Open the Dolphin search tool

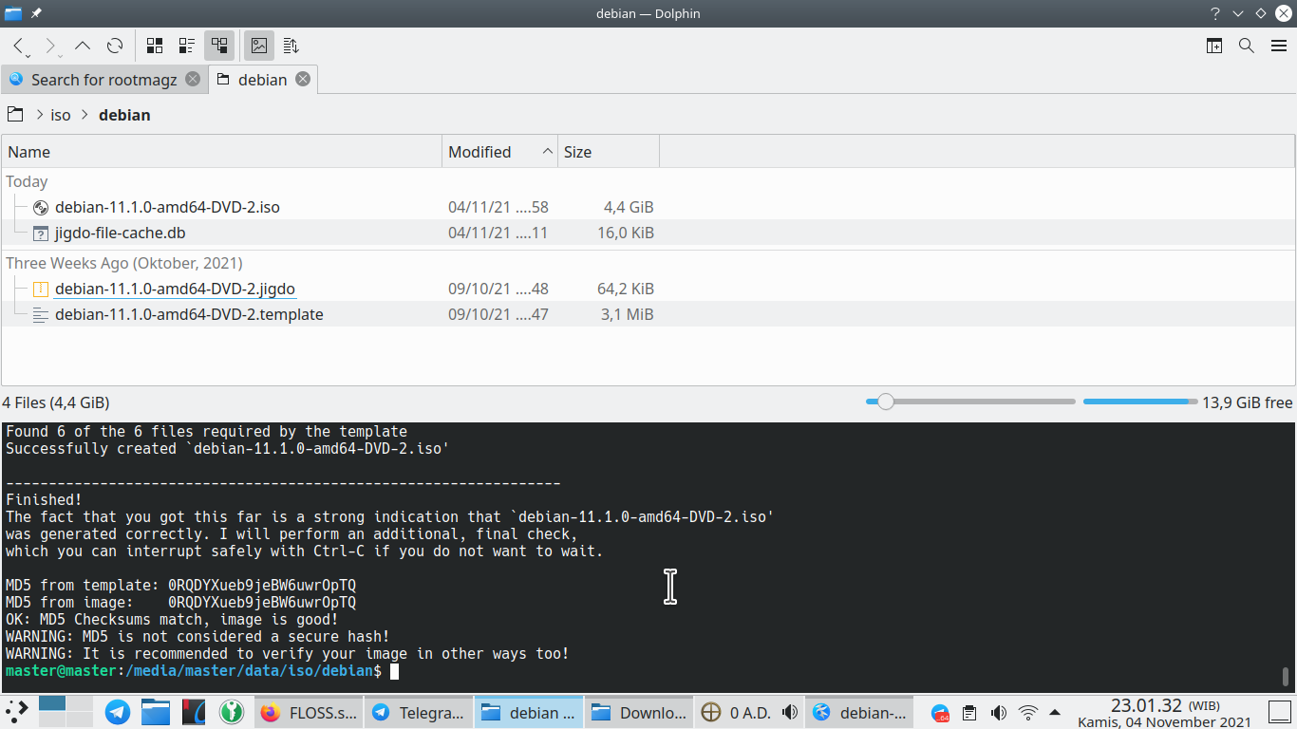(x=1247, y=46)
